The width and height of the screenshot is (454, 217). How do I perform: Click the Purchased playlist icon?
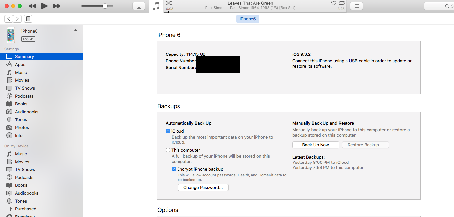(x=9, y=209)
